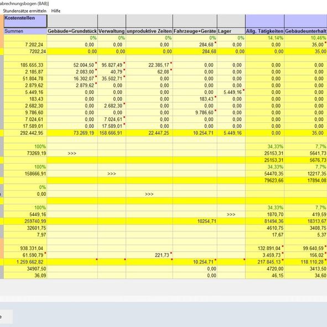Click the Gebäudeunterhalt column header
Screen dimensions: 327x327
(305, 31)
